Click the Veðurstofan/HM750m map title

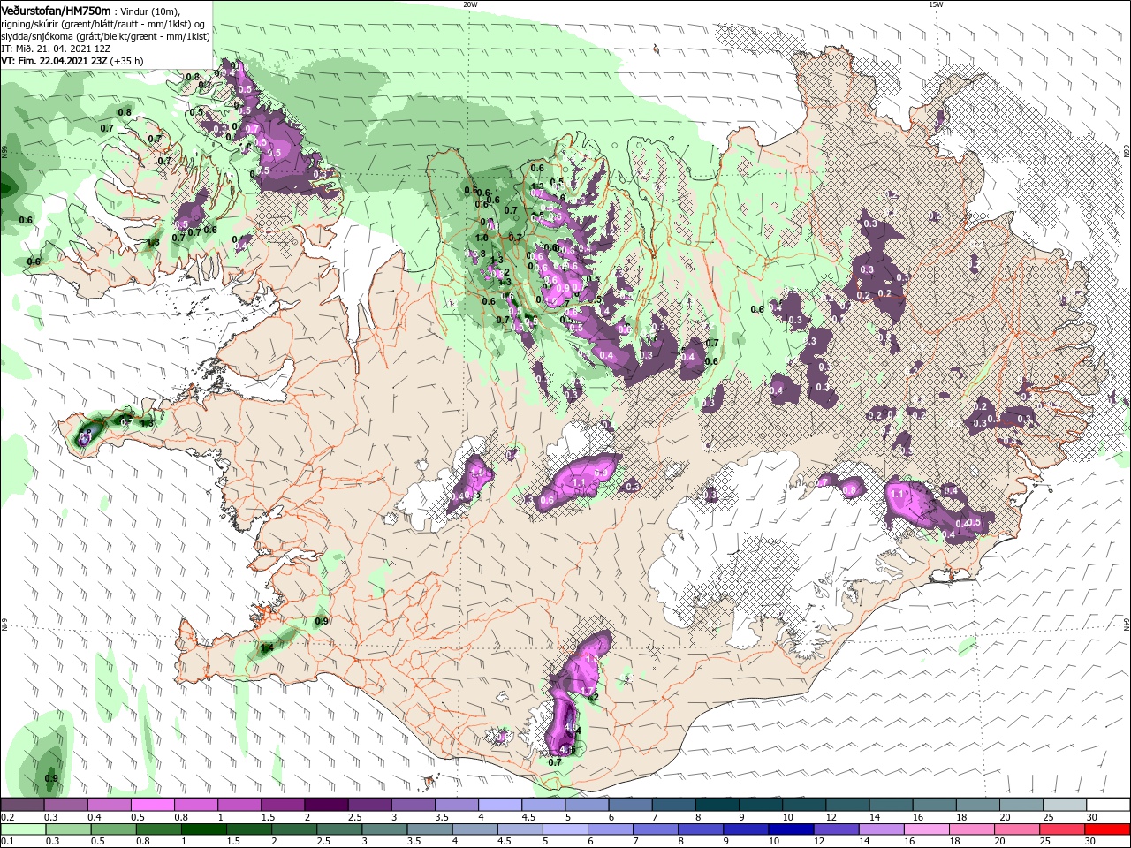coord(56,10)
